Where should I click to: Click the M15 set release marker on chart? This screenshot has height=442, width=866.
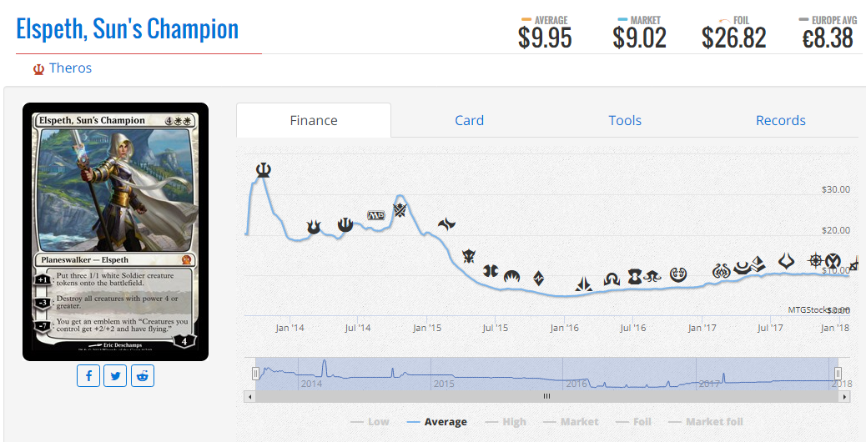pos(376,215)
